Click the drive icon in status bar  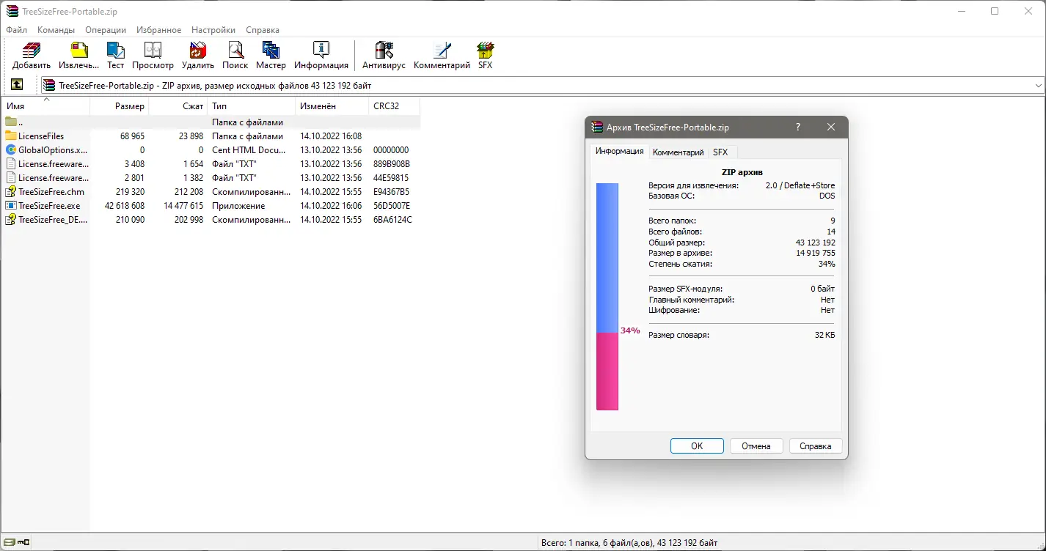tap(9, 543)
